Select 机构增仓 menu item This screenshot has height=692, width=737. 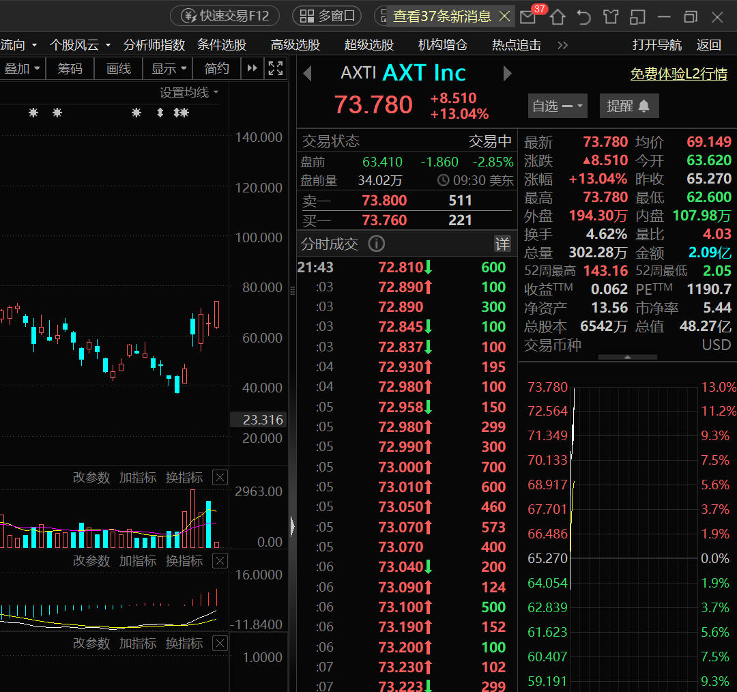[x=443, y=45]
